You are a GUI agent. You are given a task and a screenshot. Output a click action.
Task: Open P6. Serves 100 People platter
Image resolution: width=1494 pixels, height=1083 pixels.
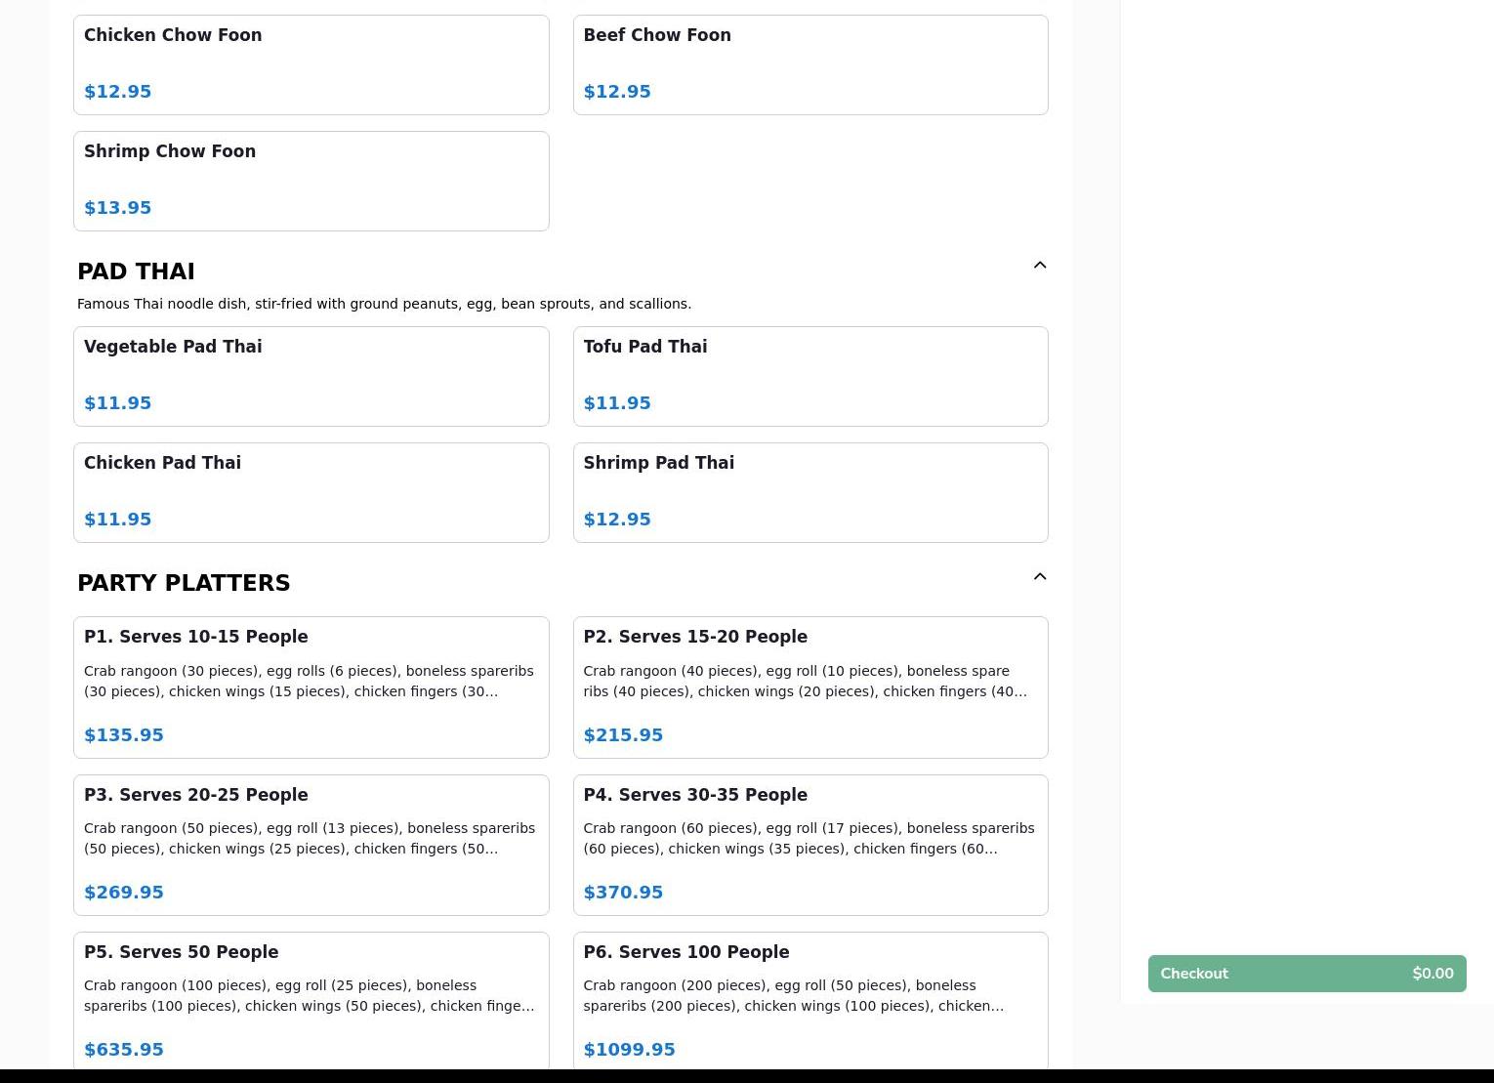pyautogui.click(x=810, y=1002)
